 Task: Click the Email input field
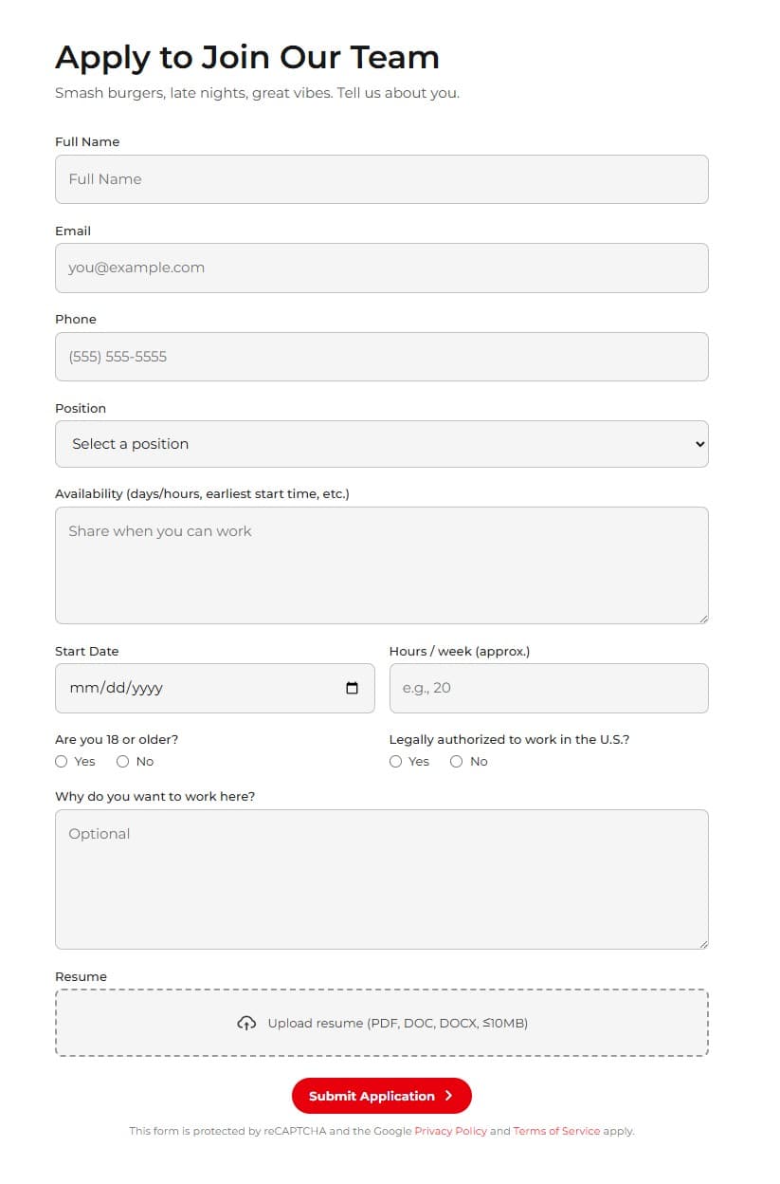tap(381, 268)
